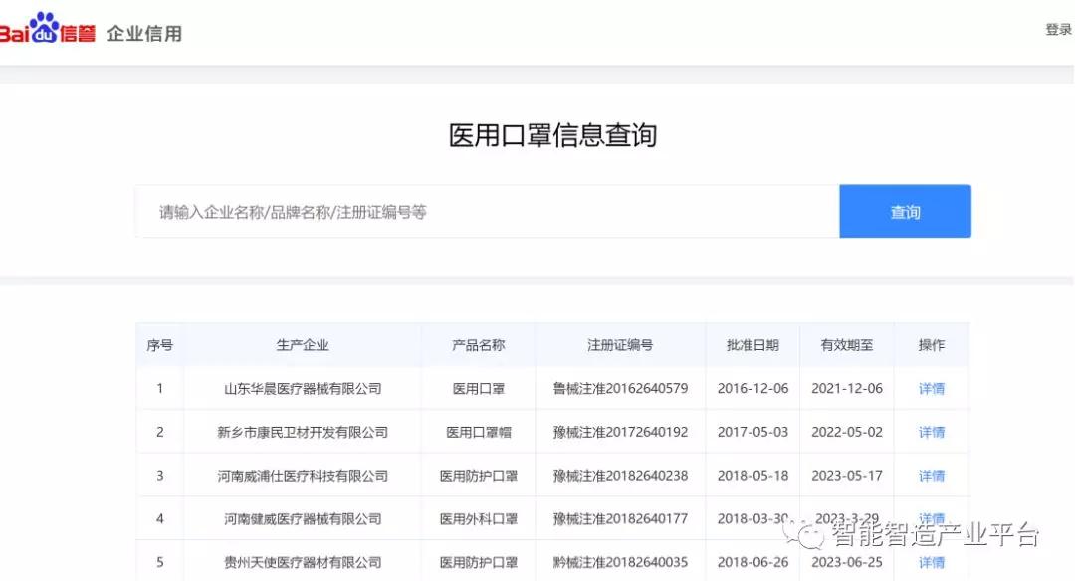Open 详情 for 河南健威医疗器械有限公司
The height and width of the screenshot is (581, 1075).
coord(931,518)
